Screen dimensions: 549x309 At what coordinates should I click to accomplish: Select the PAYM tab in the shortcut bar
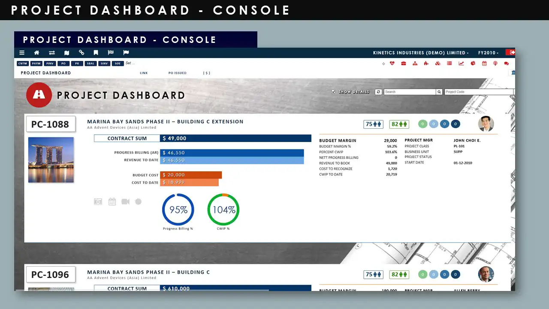(36, 63)
